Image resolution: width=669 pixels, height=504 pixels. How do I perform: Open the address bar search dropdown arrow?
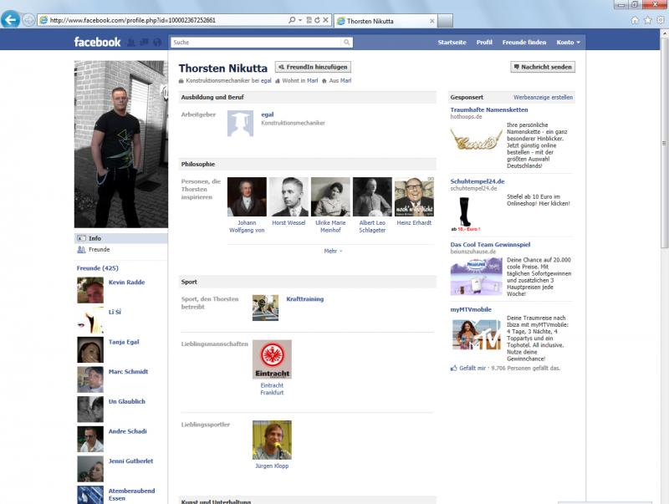(x=300, y=19)
